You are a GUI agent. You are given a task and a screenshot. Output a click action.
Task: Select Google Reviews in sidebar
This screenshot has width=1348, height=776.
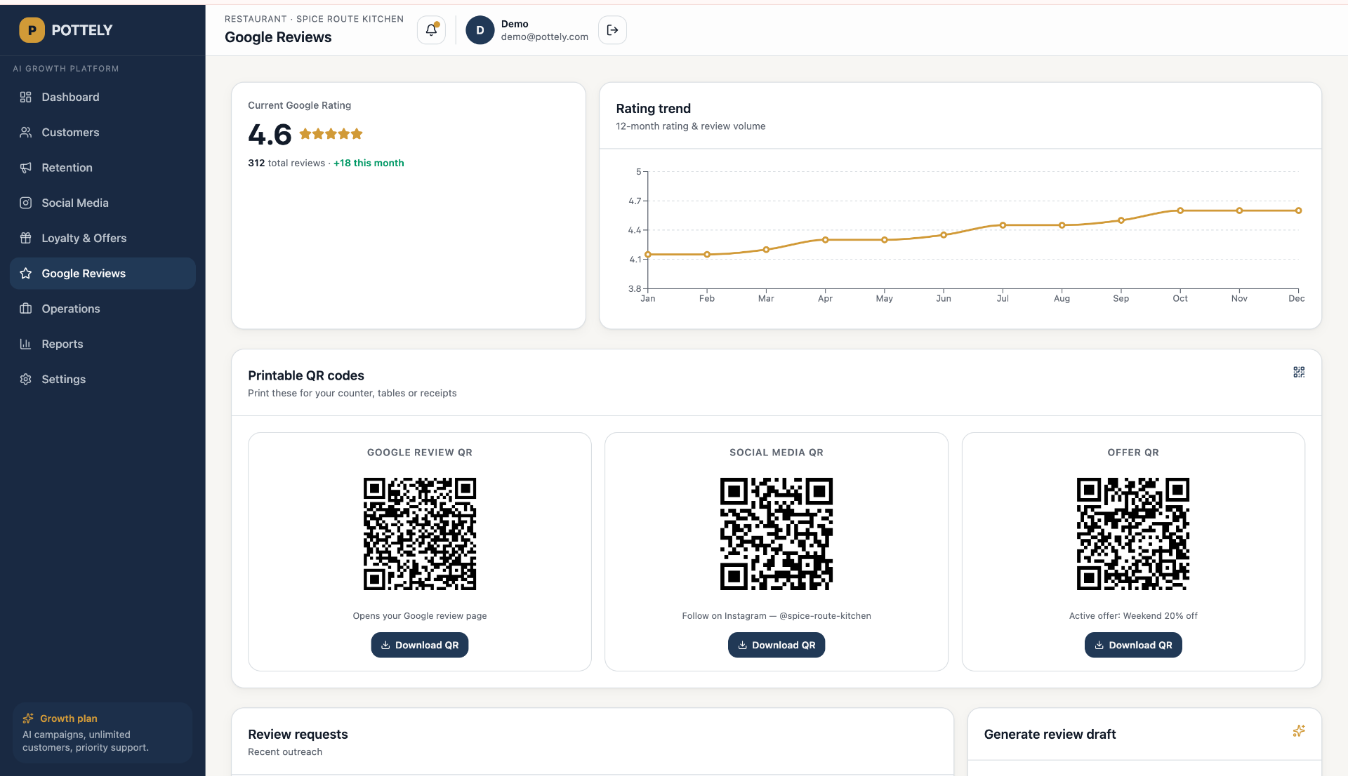[x=103, y=273]
